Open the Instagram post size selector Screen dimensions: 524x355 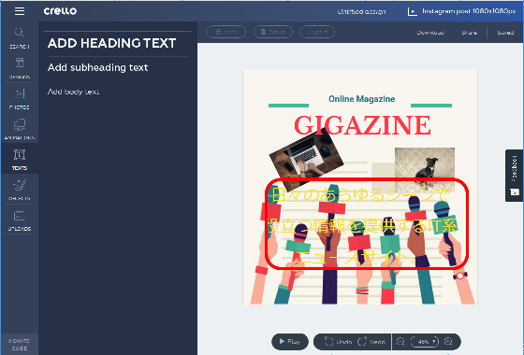pyautogui.click(x=461, y=11)
